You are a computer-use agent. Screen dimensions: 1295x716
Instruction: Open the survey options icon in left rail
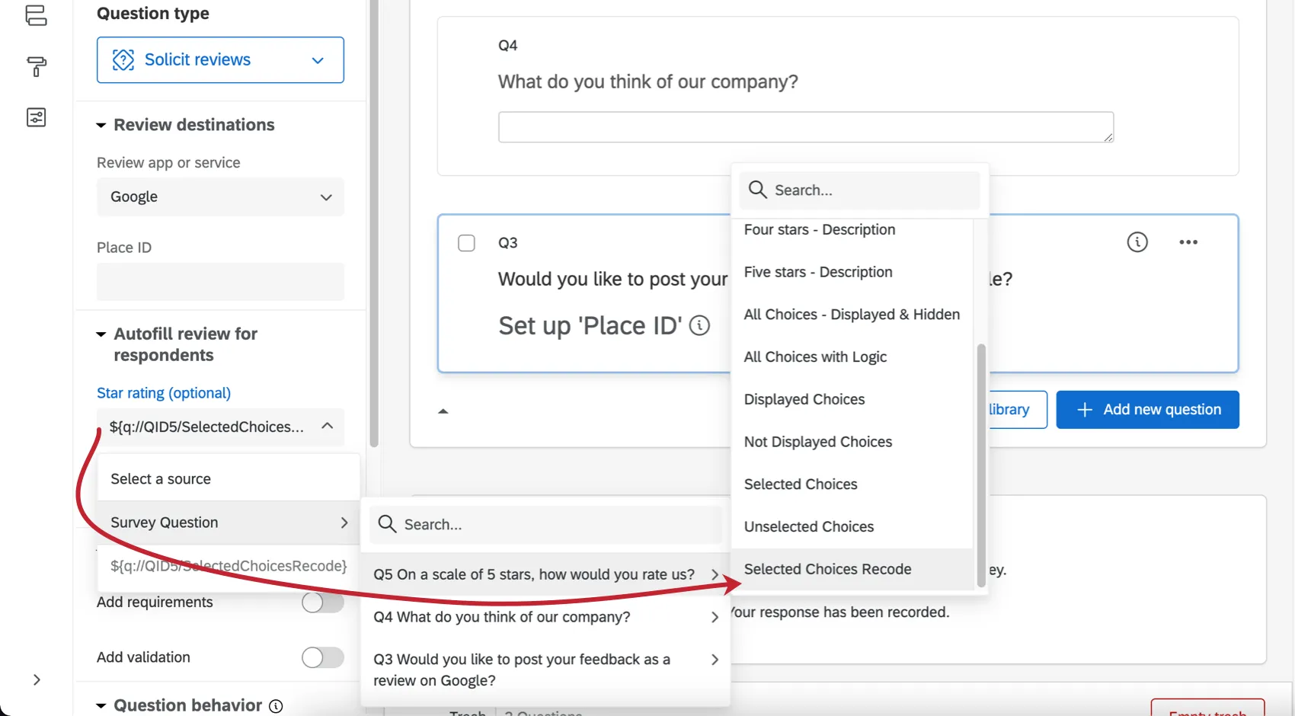[36, 117]
